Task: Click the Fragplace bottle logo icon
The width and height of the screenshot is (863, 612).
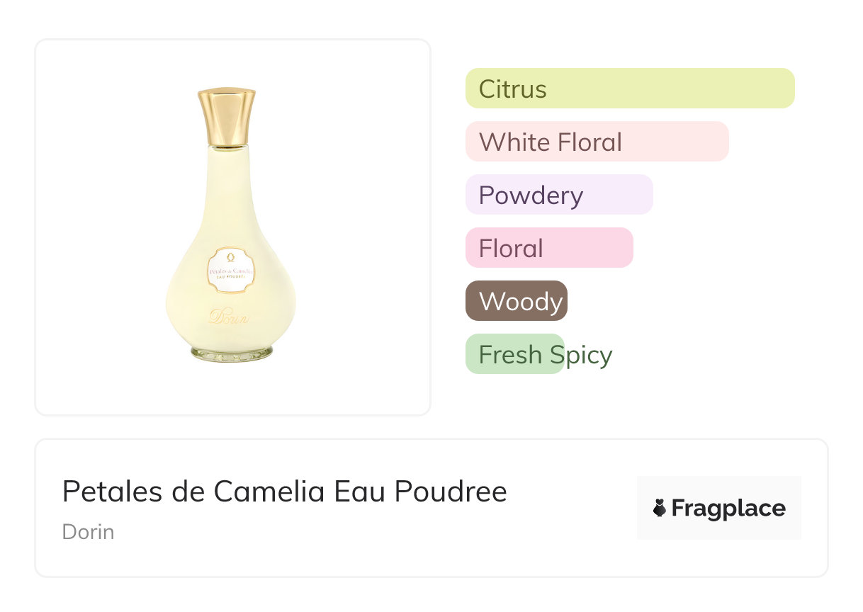Action: (x=660, y=508)
